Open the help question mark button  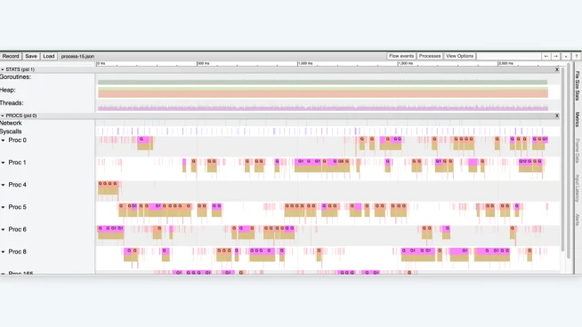(x=576, y=56)
